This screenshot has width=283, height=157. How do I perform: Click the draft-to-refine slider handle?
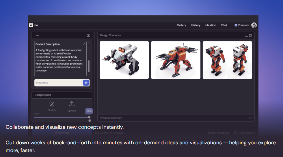click(x=89, y=117)
